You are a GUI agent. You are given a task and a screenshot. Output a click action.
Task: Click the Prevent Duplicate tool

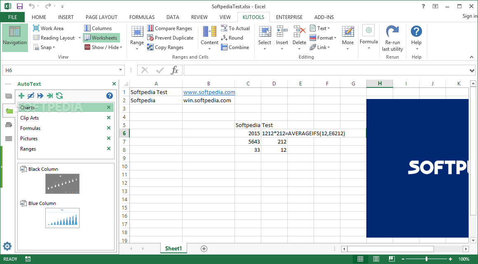coord(170,38)
